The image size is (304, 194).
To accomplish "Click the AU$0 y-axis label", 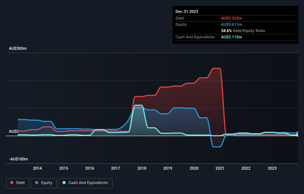I will [x=14, y=131].
